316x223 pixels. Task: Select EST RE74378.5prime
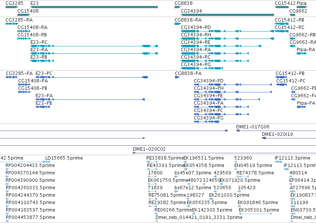point(255,173)
